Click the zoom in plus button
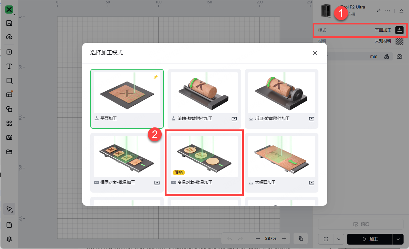The width and height of the screenshot is (409, 249). pyautogui.click(x=284, y=238)
